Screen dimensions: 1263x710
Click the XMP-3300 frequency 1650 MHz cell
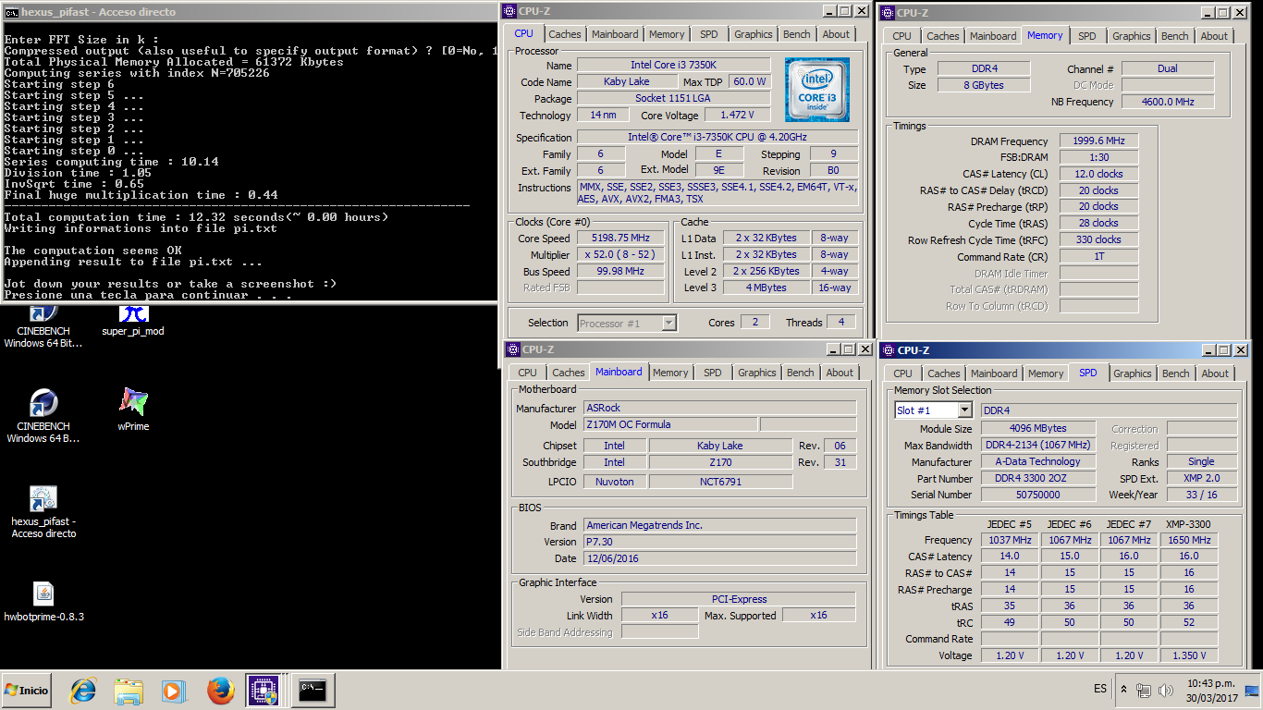tap(1189, 540)
